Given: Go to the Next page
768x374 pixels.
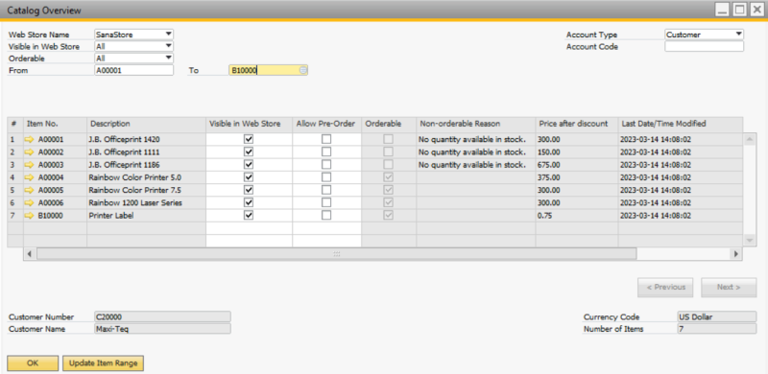Looking at the screenshot, I should [729, 288].
